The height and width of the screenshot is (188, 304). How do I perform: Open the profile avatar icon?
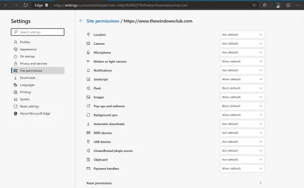pyautogui.click(x=278, y=5)
